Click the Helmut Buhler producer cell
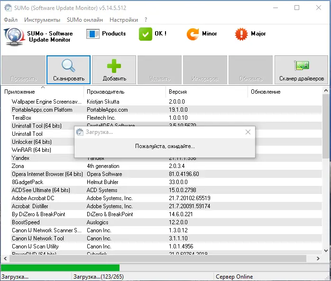 (102, 182)
